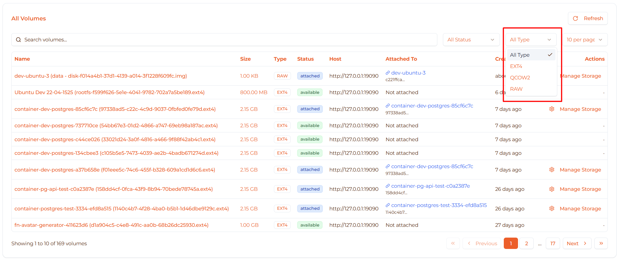Image resolution: width=620 pixels, height=260 pixels.
Task: Click the gear icon for container-postgres-test-3334 row
Action: click(x=552, y=209)
